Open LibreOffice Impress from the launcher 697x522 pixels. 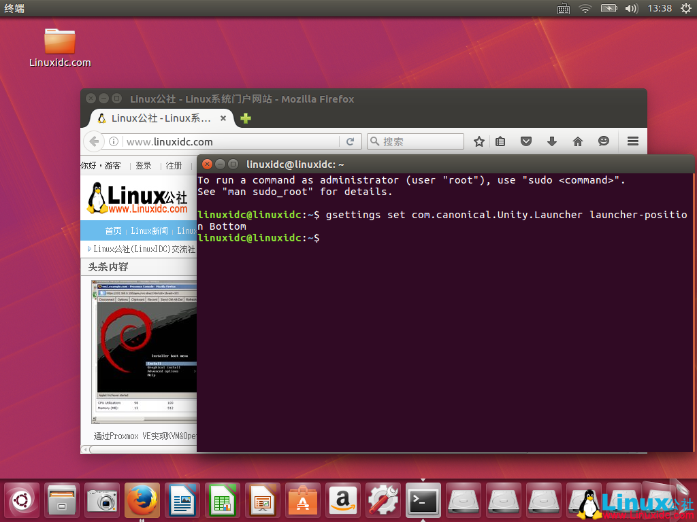tap(263, 500)
